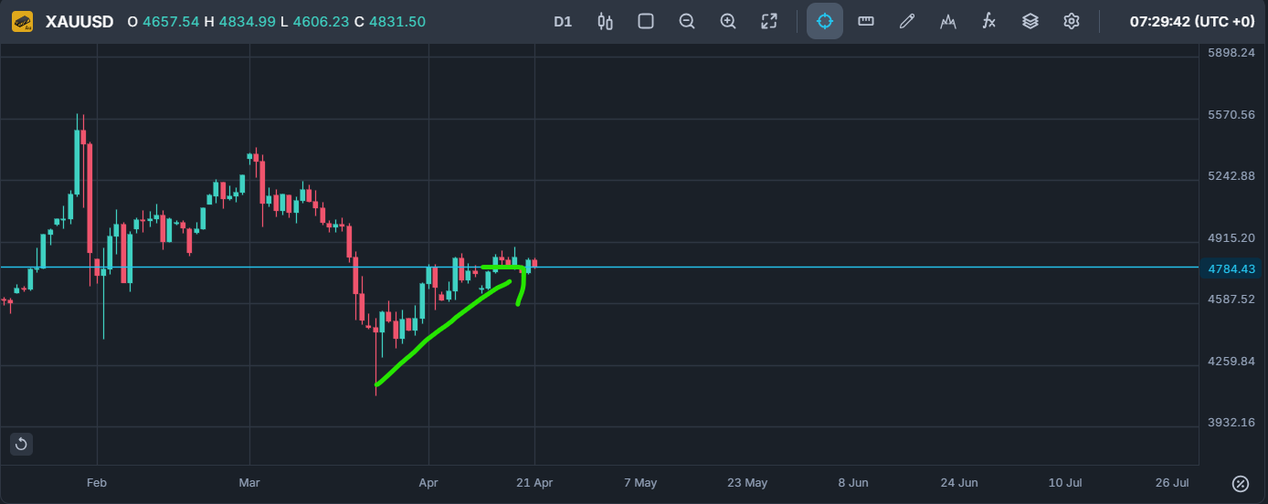The height and width of the screenshot is (504, 1268).
Task: Click the 24 Jun date label
Action: pos(959,482)
